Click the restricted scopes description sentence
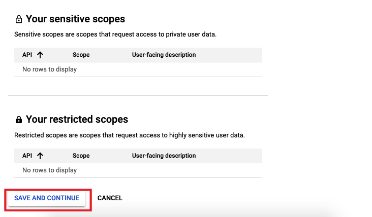 [130, 135]
